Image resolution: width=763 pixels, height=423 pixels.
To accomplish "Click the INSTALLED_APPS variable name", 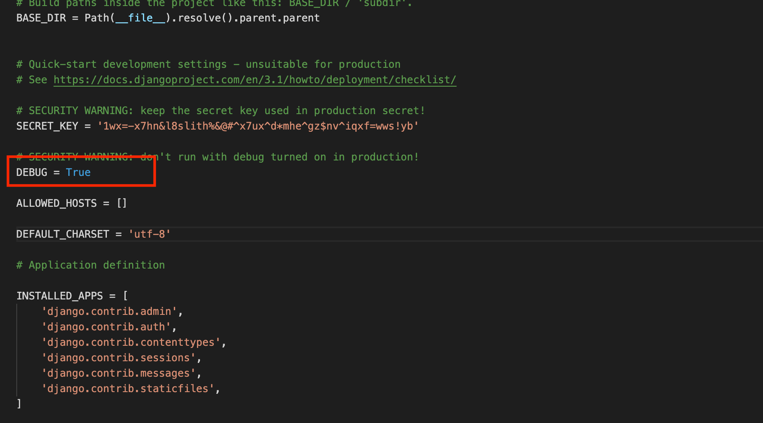I will point(59,296).
